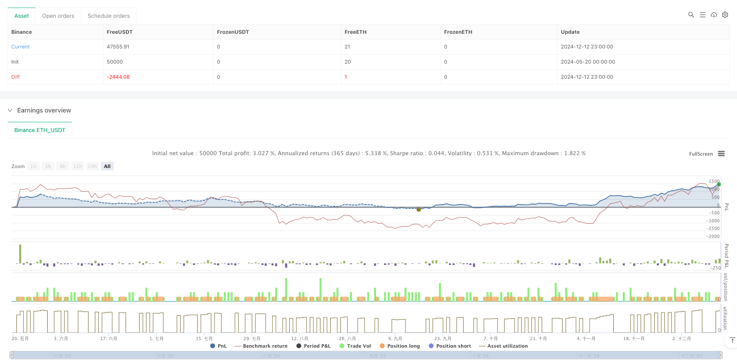This screenshot has width=737, height=361.
Task: Open the list menu icon beside search
Action: [x=702, y=15]
